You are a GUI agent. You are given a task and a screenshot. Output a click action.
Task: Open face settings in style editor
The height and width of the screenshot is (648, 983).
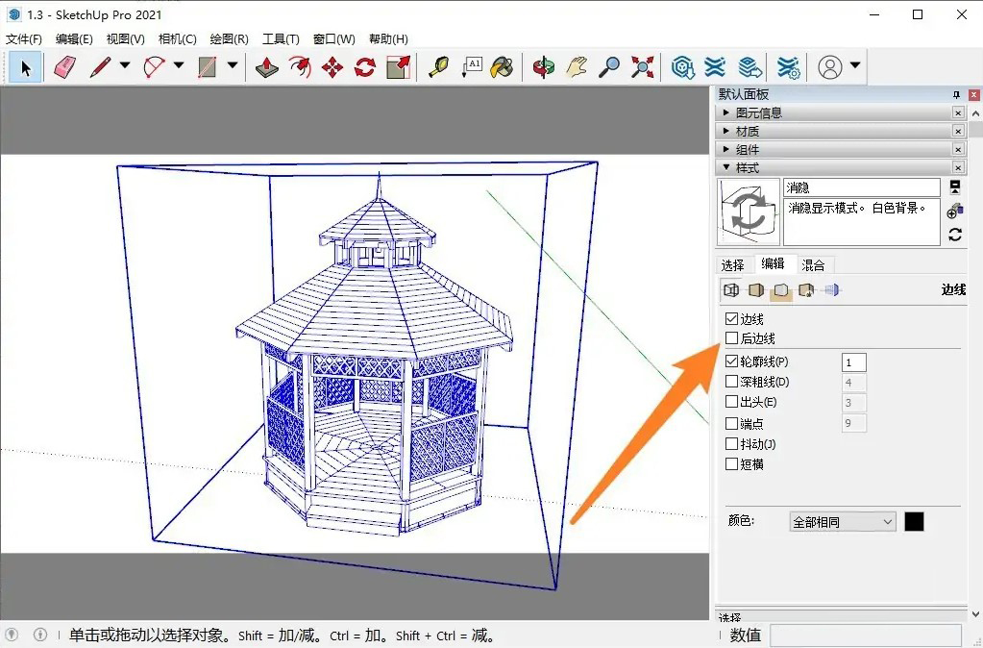tap(756, 290)
